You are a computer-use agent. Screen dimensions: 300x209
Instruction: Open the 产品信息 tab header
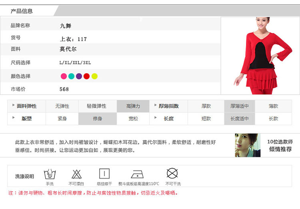click(22, 11)
